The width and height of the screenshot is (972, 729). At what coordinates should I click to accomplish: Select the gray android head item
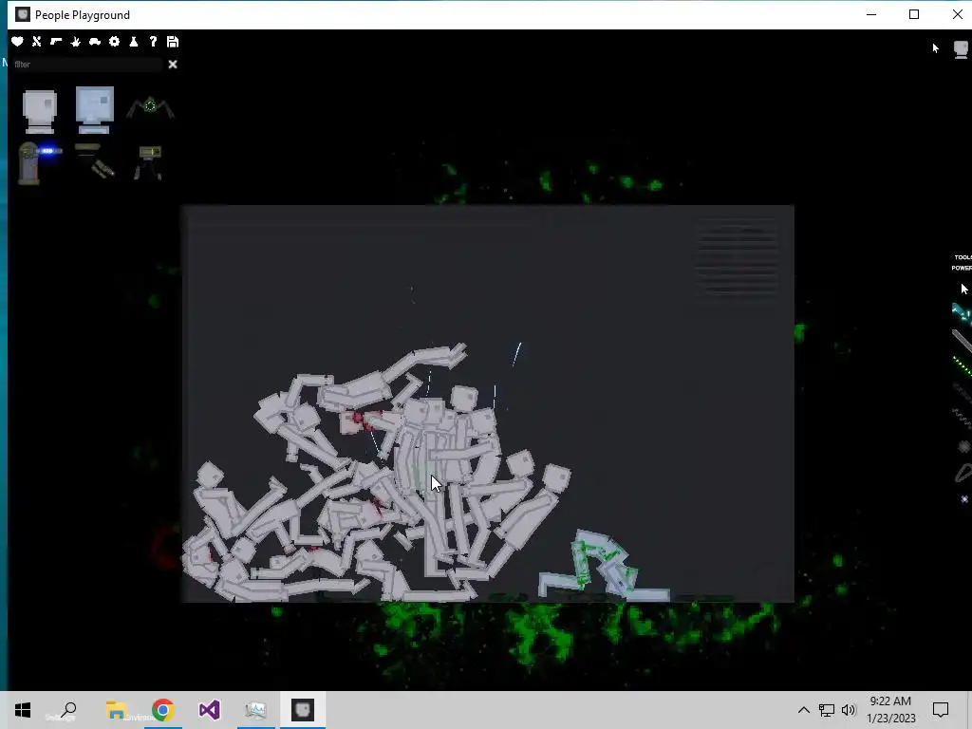40,112
